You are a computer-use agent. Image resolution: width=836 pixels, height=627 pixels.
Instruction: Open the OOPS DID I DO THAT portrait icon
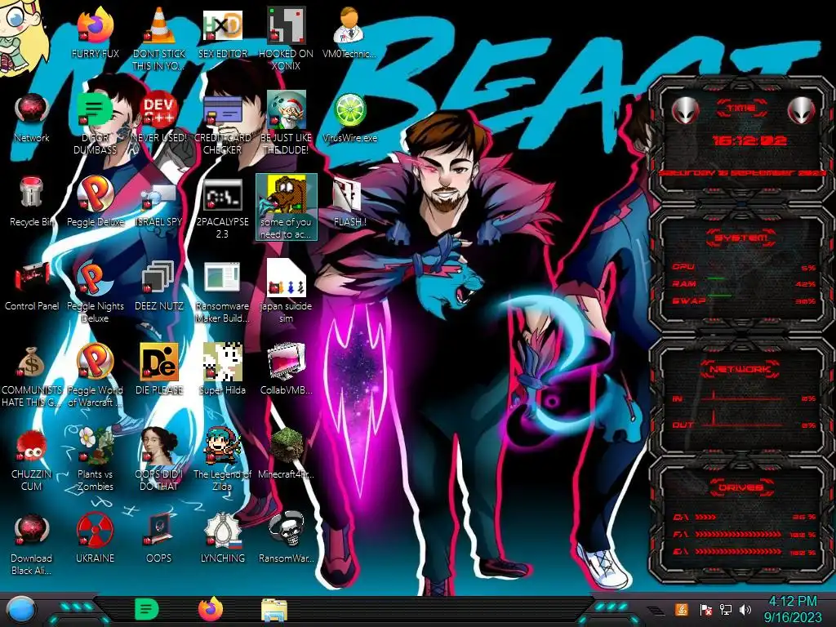(159, 460)
